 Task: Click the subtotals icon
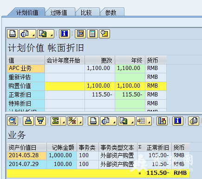coord(72,121)
